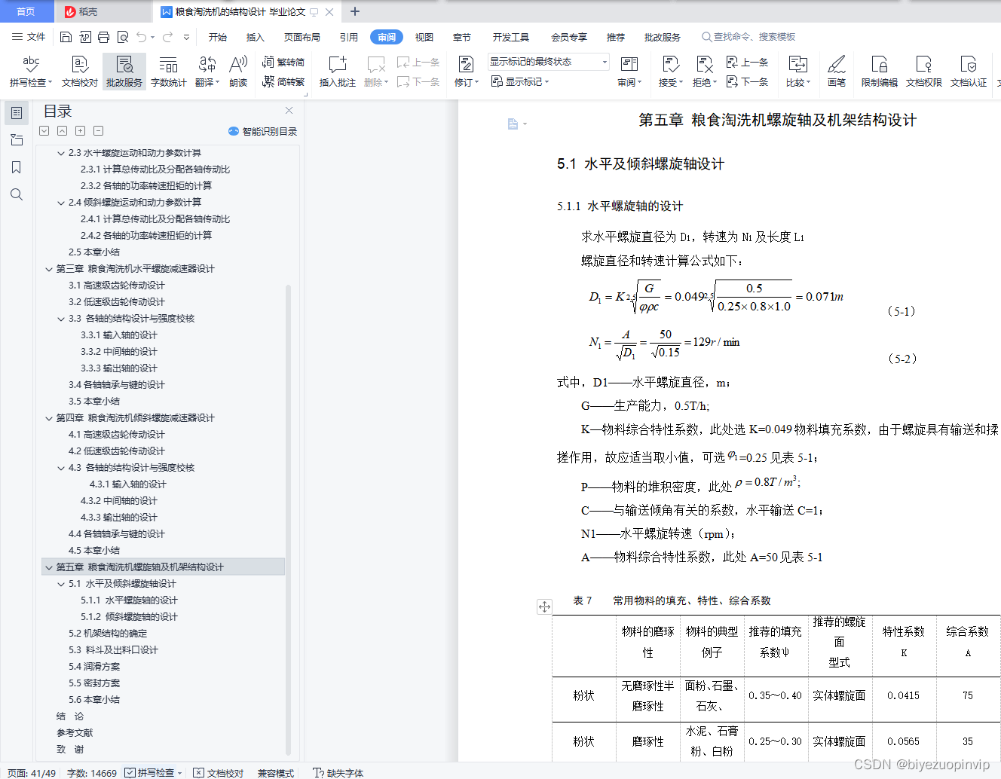Open 限制编辑 restrict editing
The width and height of the screenshot is (1001, 779).
(880, 72)
